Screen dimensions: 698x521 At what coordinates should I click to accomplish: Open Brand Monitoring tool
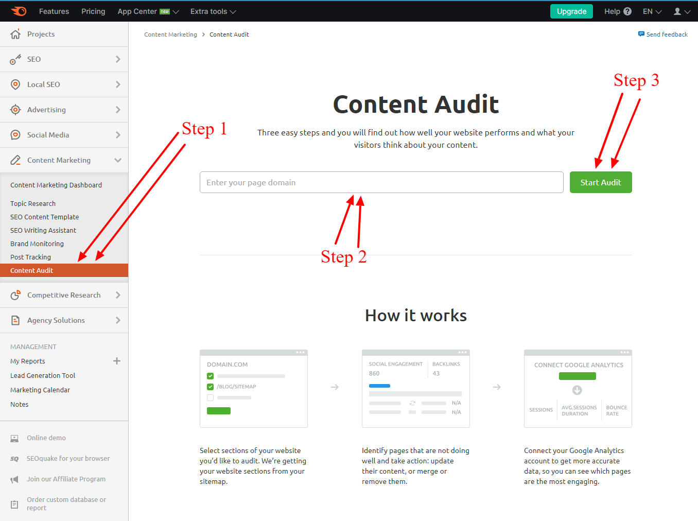(x=37, y=244)
